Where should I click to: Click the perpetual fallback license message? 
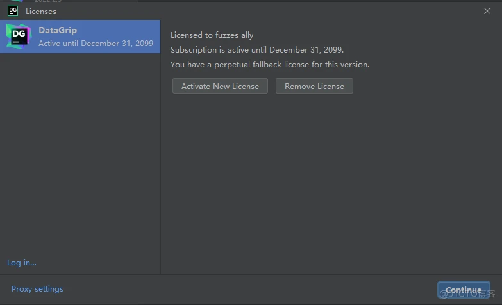(269, 65)
